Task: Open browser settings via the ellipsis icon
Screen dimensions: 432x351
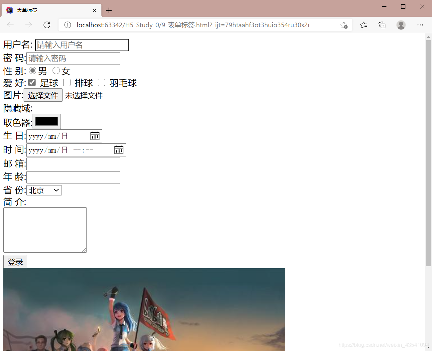Action: coord(420,25)
